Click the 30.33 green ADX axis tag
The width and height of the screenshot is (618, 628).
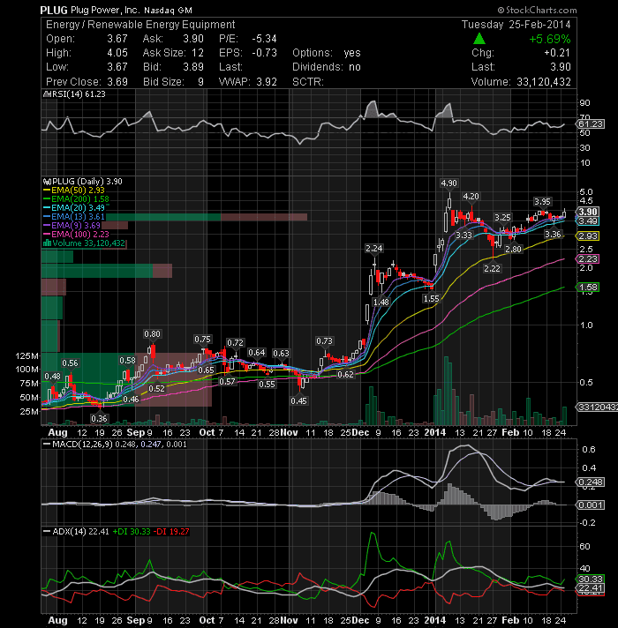(591, 579)
